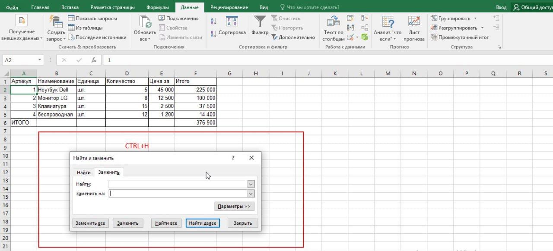The width and height of the screenshot is (553, 251).
Task: Open the Файл menu
Action: [x=12, y=7]
